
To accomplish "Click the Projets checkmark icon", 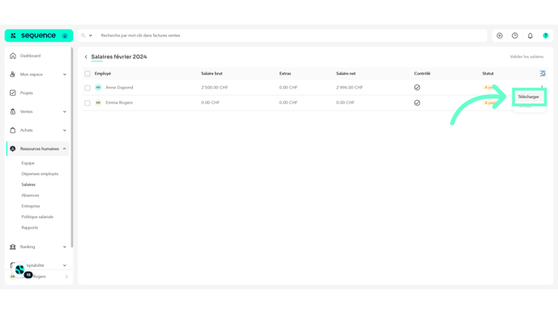I will 13,93.
